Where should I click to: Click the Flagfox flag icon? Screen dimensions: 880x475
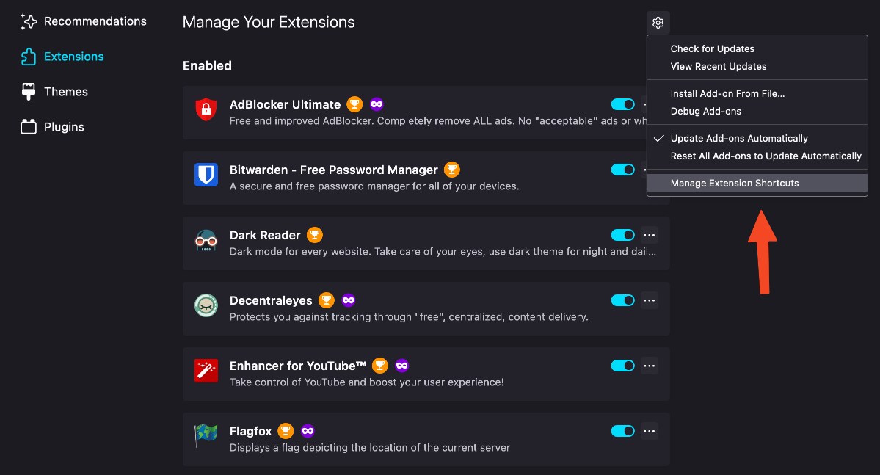206,437
